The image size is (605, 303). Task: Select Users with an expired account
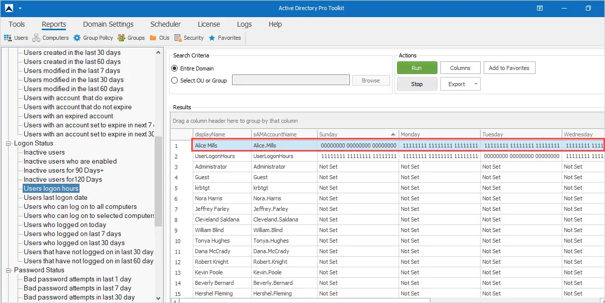68,116
